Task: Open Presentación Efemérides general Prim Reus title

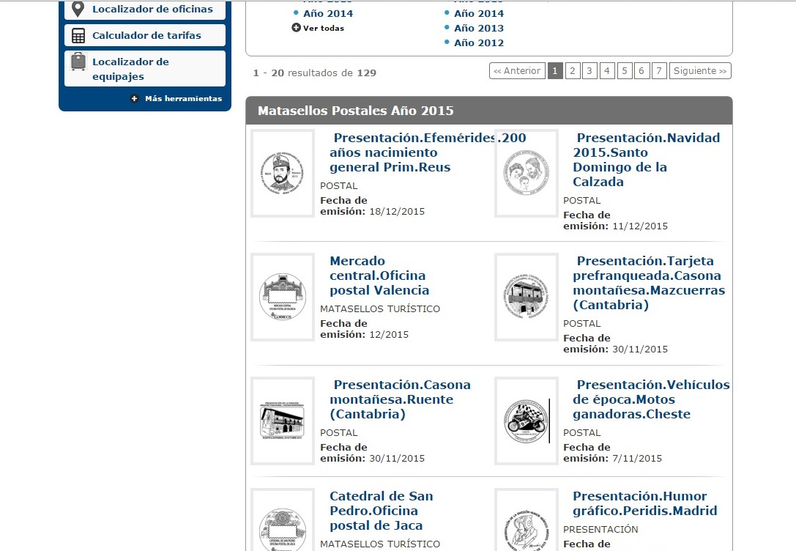Action: click(x=428, y=152)
